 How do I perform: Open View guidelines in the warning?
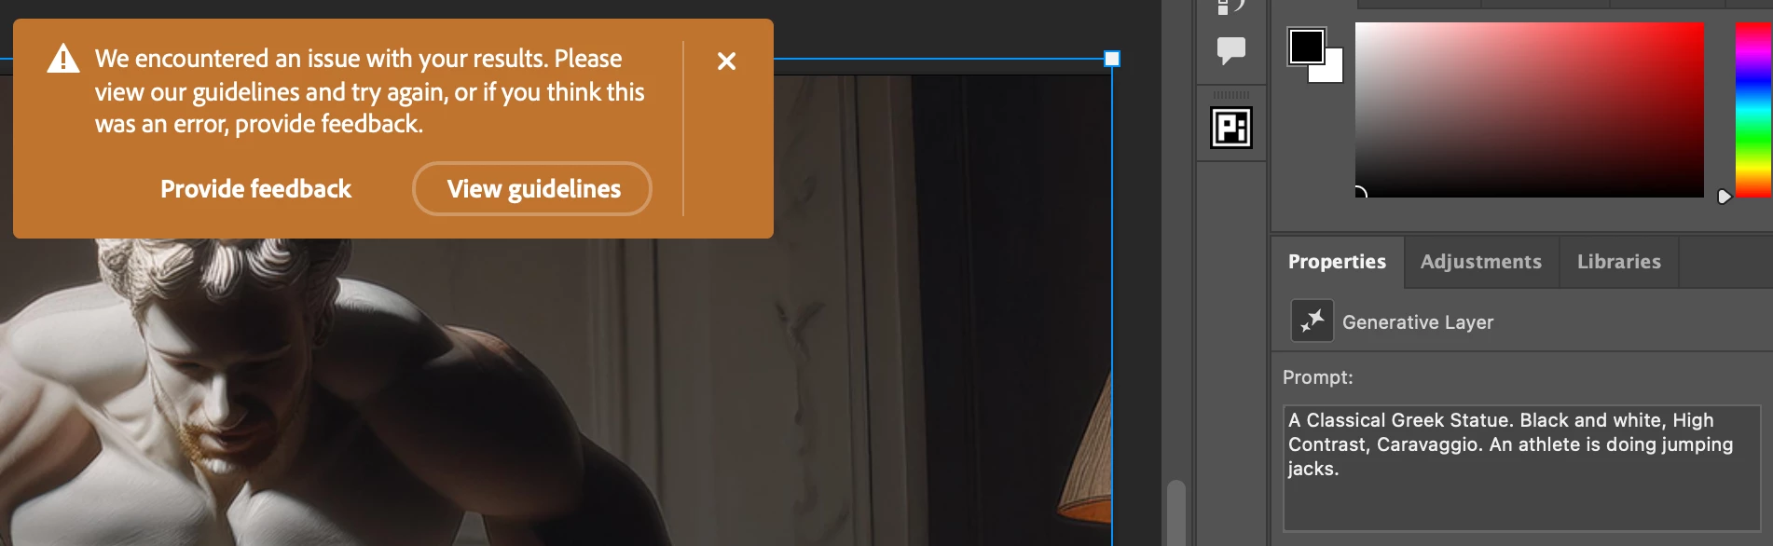(532, 189)
